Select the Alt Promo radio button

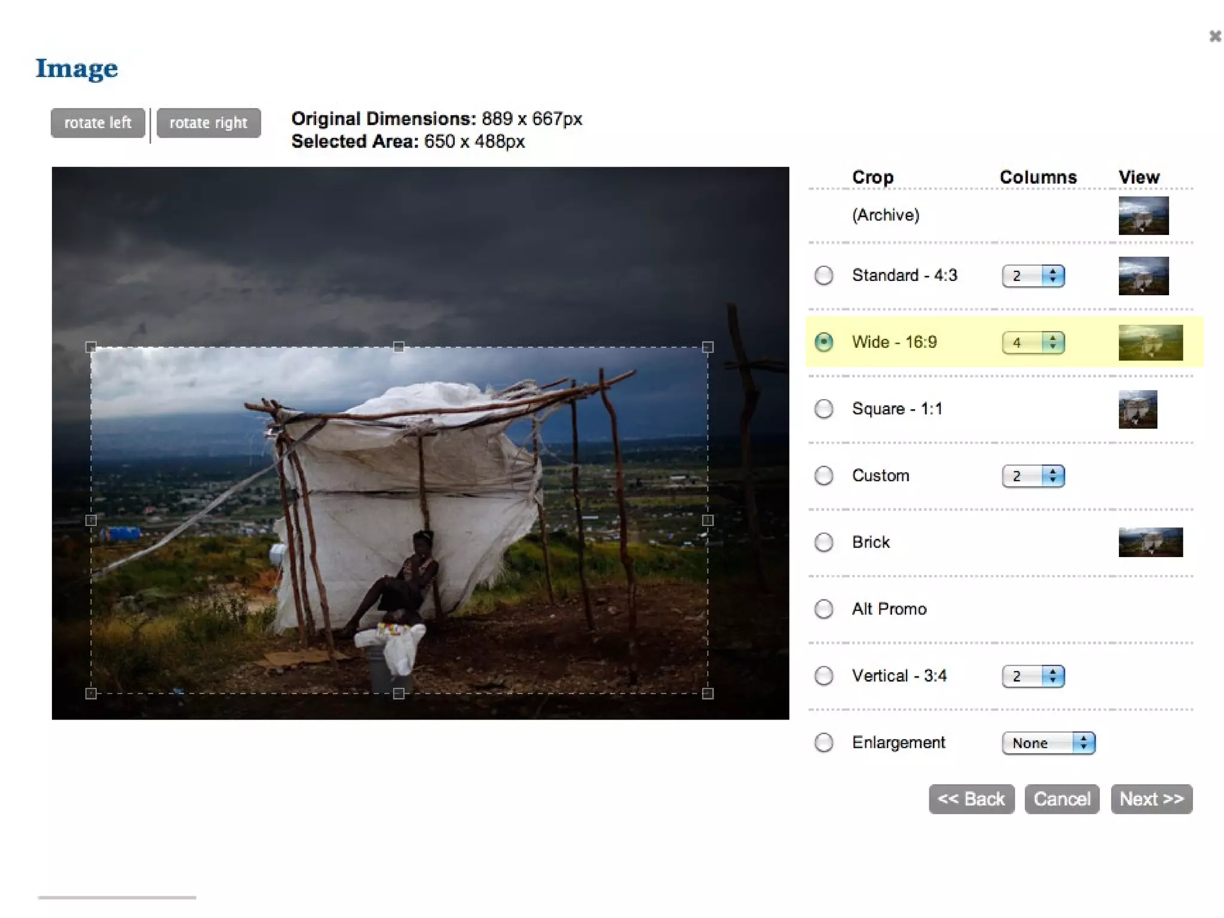pyautogui.click(x=824, y=609)
